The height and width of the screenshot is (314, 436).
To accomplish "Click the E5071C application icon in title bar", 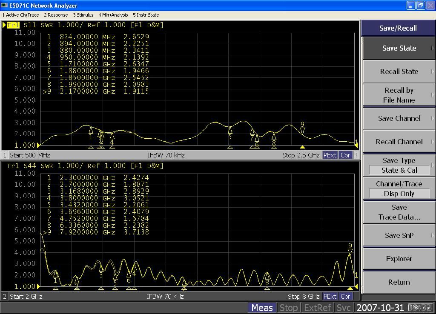I will point(4,5).
